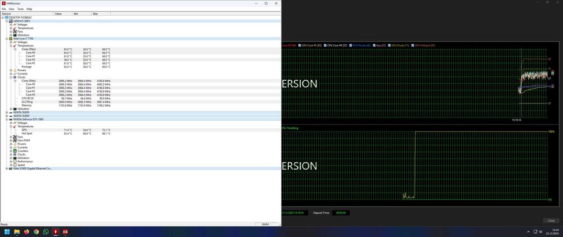This screenshot has width=563, height=237.
Task: Click the NVIDIA GeForce GTX 1080 card icon
Action: [x=11, y=119]
